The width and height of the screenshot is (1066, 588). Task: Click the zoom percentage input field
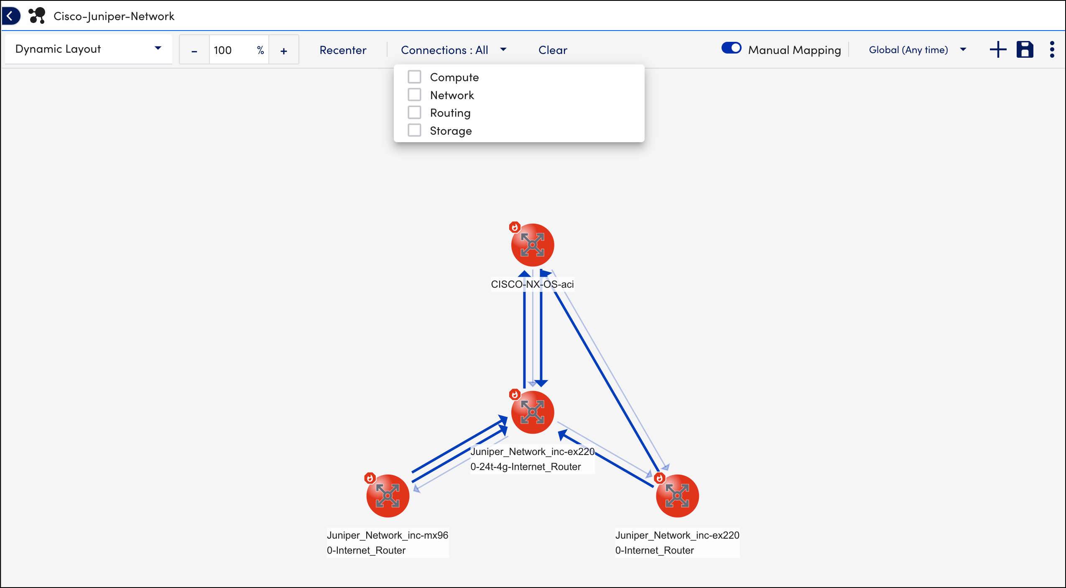click(x=232, y=50)
